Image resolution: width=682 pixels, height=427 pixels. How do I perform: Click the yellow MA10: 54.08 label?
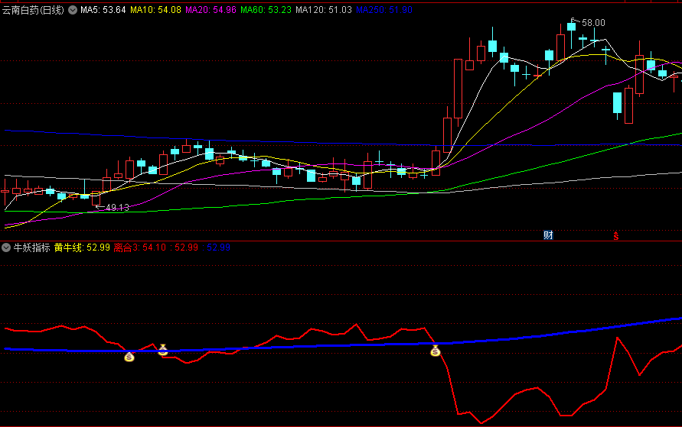(x=155, y=10)
